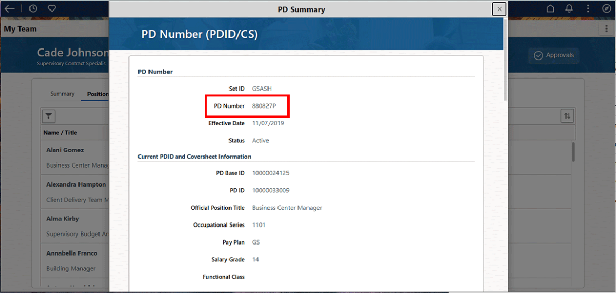
Task: Click the Name / Title column header
Action: tap(60, 133)
